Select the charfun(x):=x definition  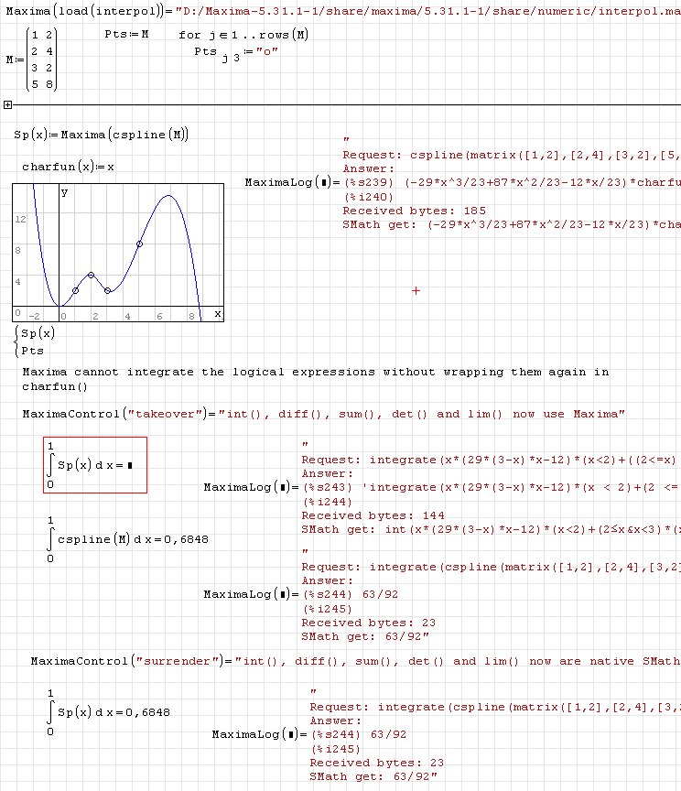(69, 167)
